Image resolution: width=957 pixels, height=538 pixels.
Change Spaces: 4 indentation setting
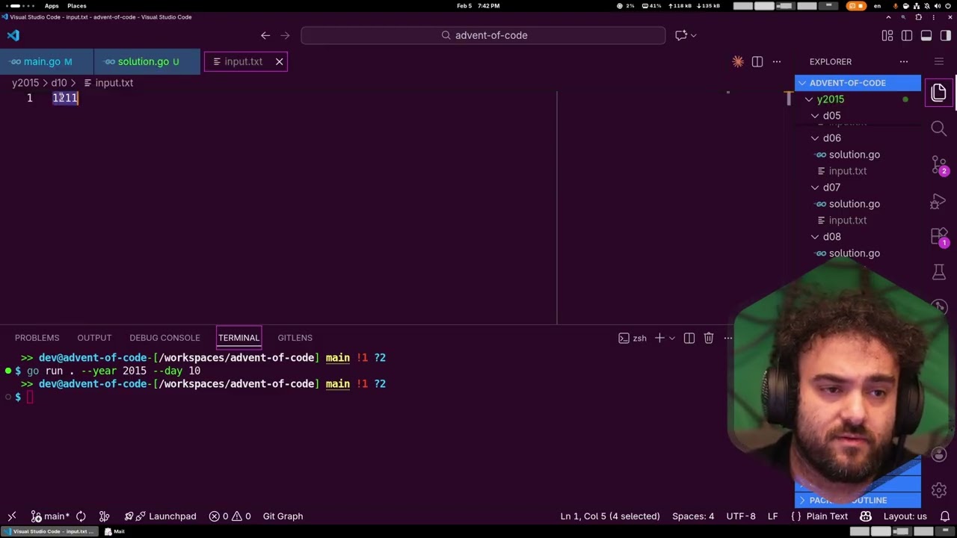(693, 516)
